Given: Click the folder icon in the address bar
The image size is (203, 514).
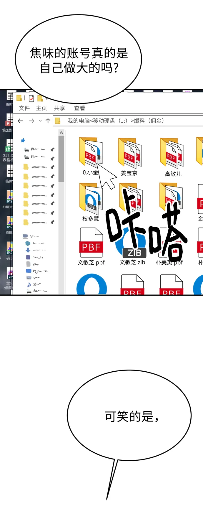Looking at the screenshot, I should [58, 121].
